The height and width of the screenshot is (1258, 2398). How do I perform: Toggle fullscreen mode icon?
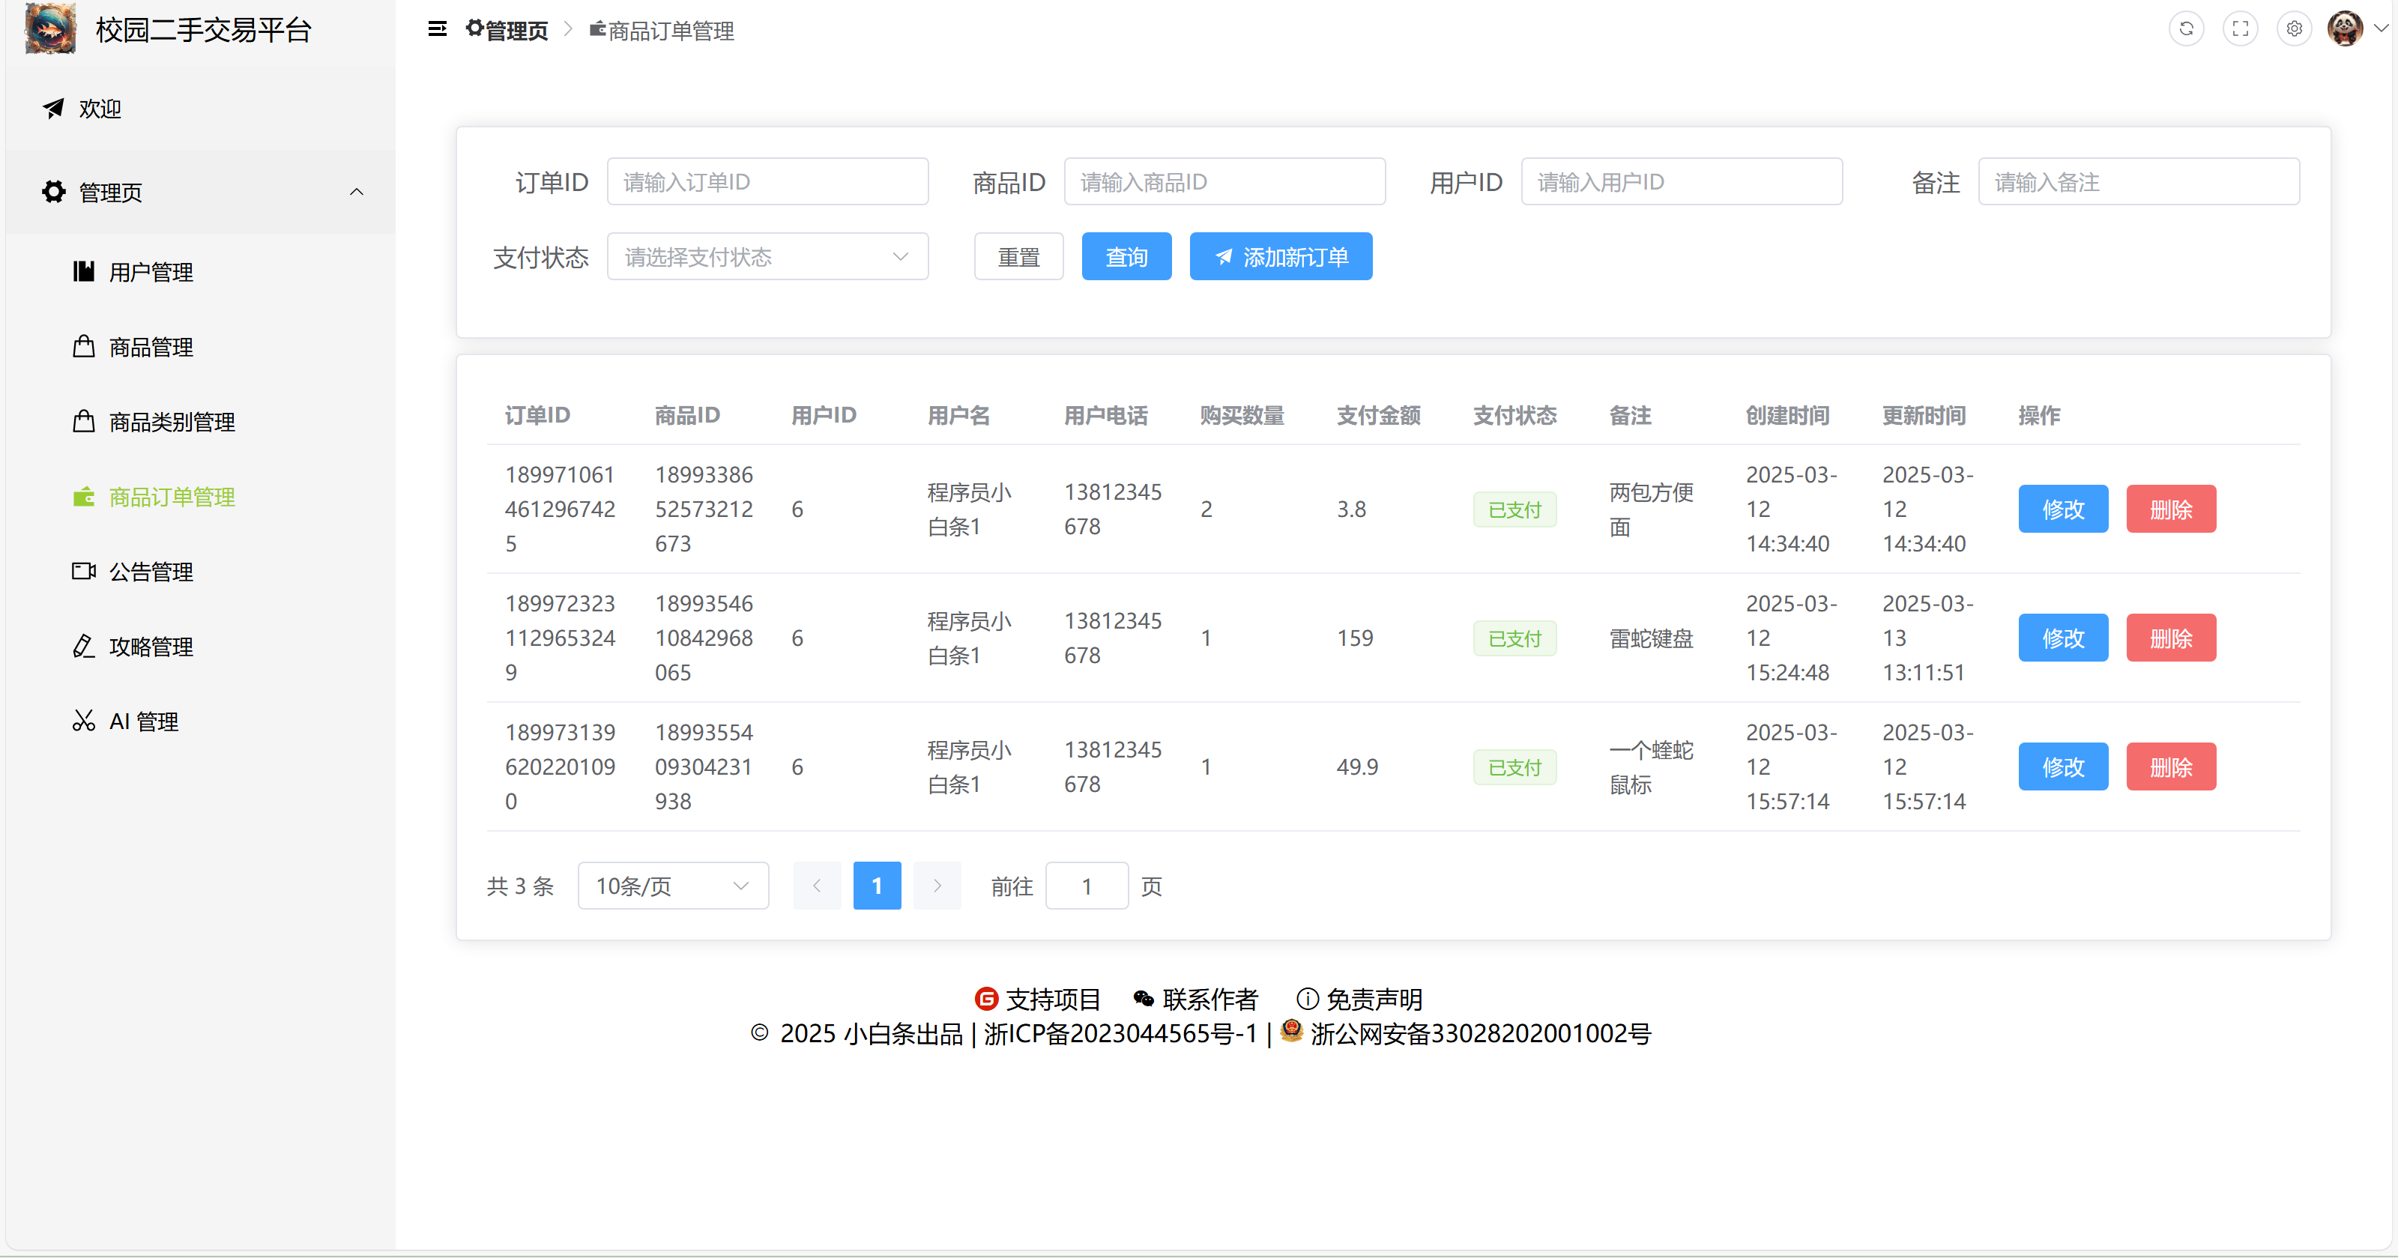tap(2240, 28)
